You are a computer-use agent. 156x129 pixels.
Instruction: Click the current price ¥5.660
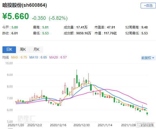[x=16, y=16]
